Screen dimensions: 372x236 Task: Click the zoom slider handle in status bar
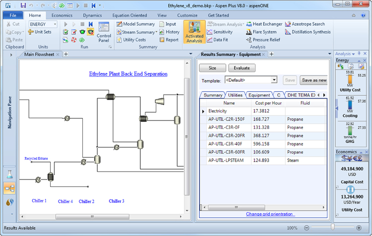point(333,227)
